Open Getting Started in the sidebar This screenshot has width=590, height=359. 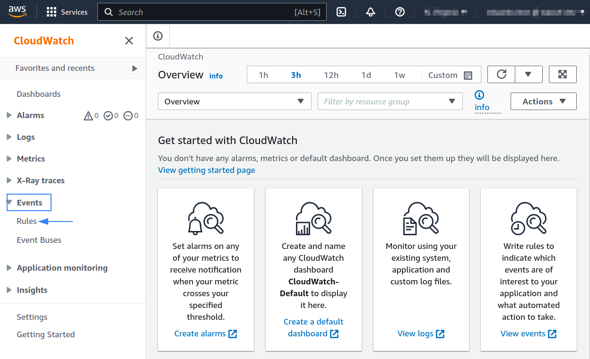(46, 334)
